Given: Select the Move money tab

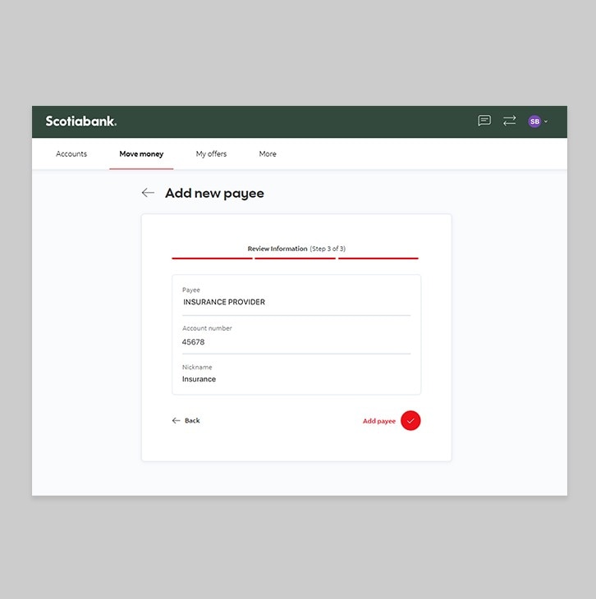Looking at the screenshot, I should pos(141,153).
